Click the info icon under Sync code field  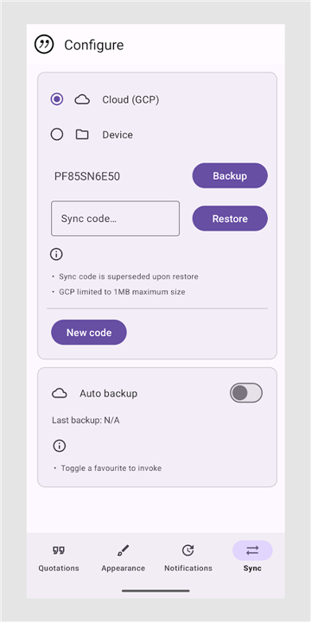click(x=56, y=254)
